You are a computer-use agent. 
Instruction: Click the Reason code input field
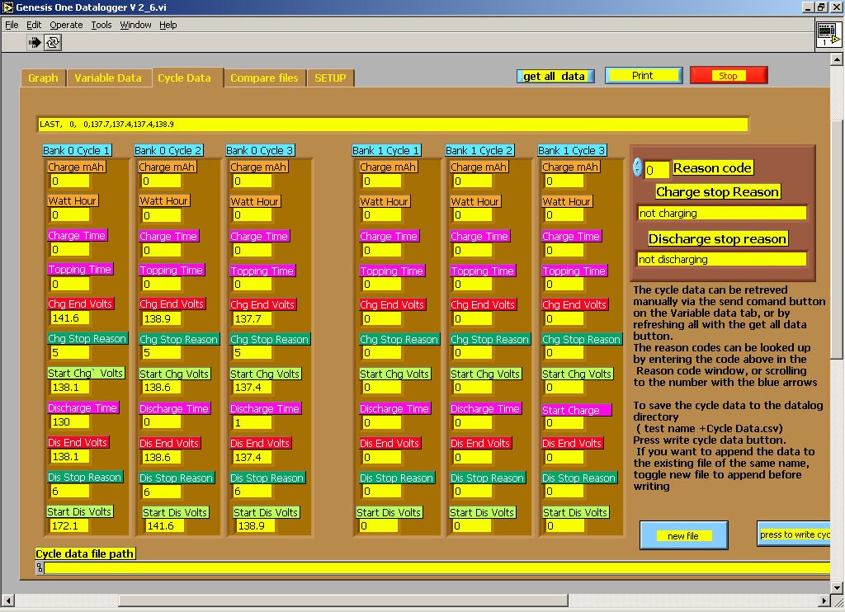pyautogui.click(x=657, y=170)
